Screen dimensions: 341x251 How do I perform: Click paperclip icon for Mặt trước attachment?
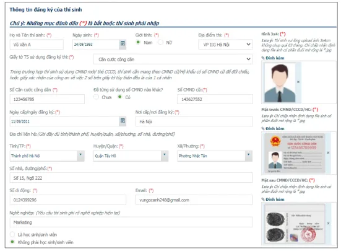click(x=263, y=129)
